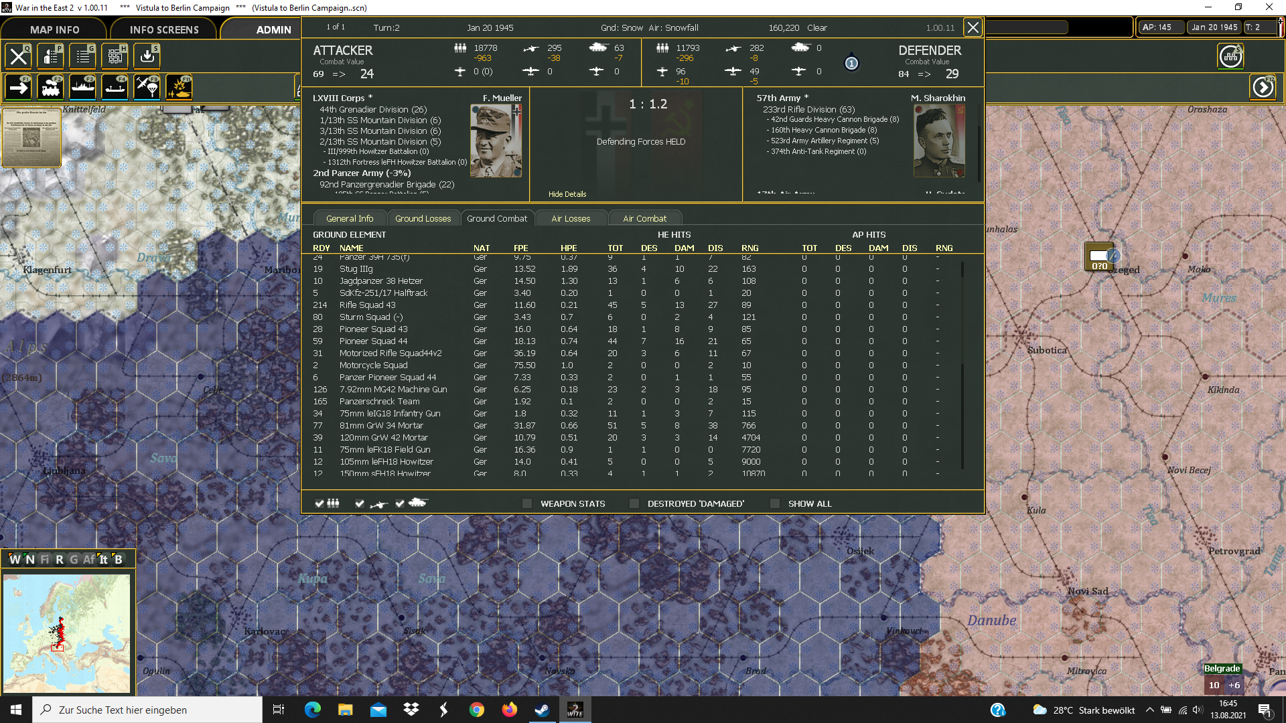Screen dimensions: 1286x723
Task: Click the circular end-turn arrow icon
Action: point(1263,87)
